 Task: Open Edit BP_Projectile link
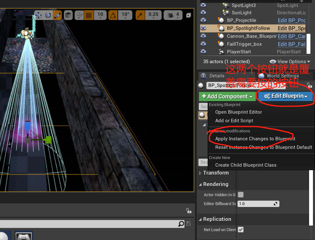pyautogui.click(x=292, y=20)
